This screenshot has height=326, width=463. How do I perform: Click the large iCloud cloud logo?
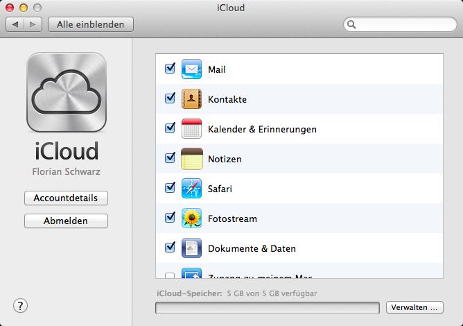point(67,92)
